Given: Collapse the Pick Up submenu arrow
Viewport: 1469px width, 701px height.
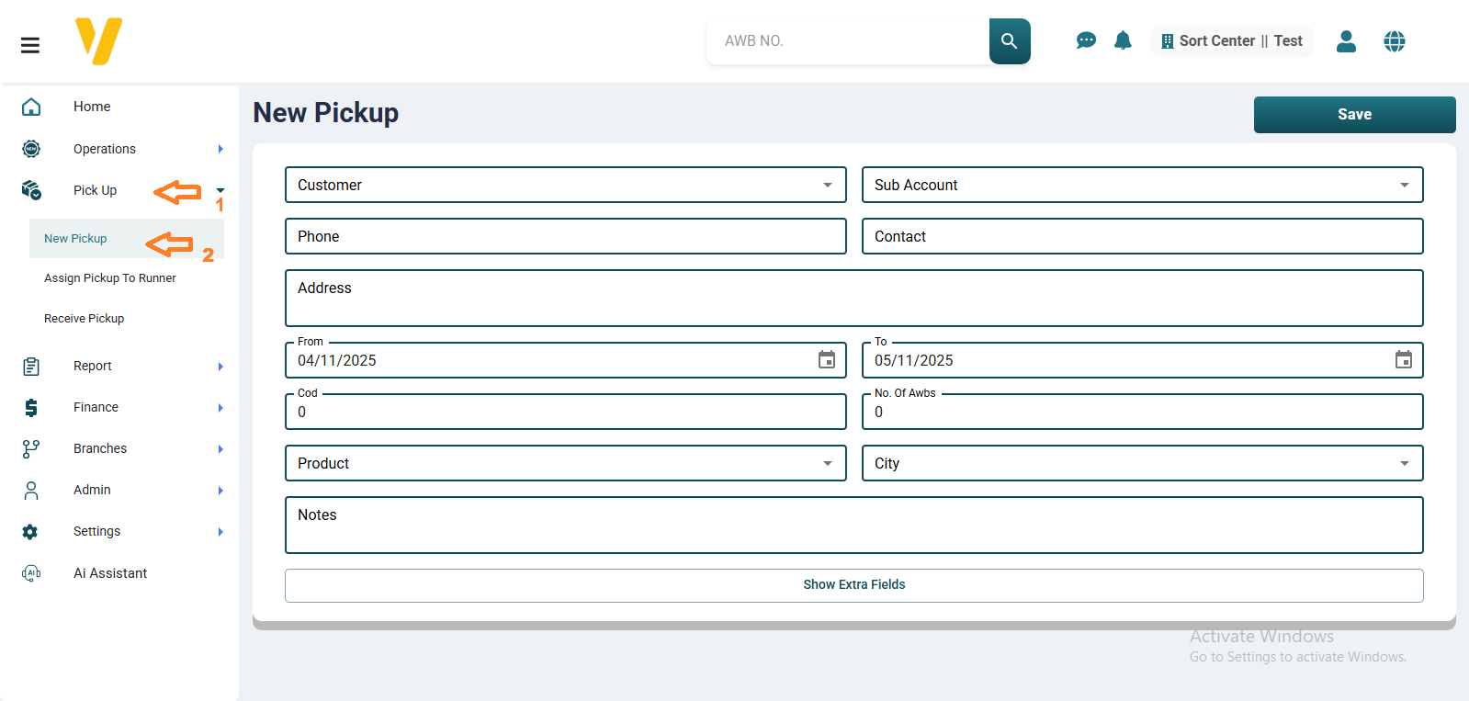Looking at the screenshot, I should pyautogui.click(x=220, y=190).
